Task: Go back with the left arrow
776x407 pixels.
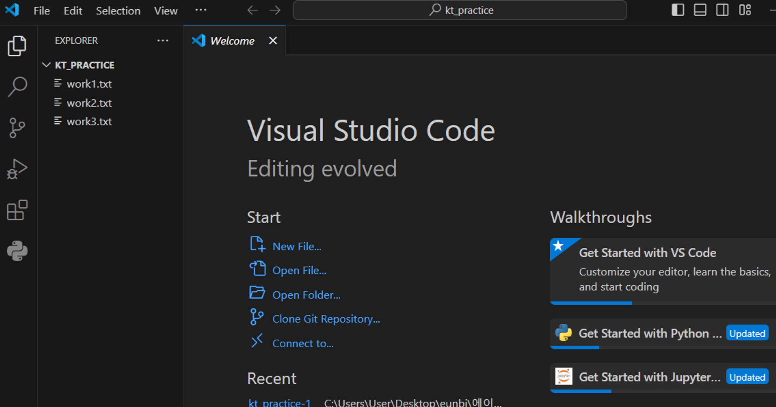Action: [253, 10]
